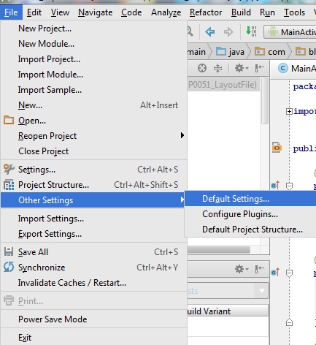Click the project panel vertical scrollbar
316x345 pixels.
click(x=265, y=101)
